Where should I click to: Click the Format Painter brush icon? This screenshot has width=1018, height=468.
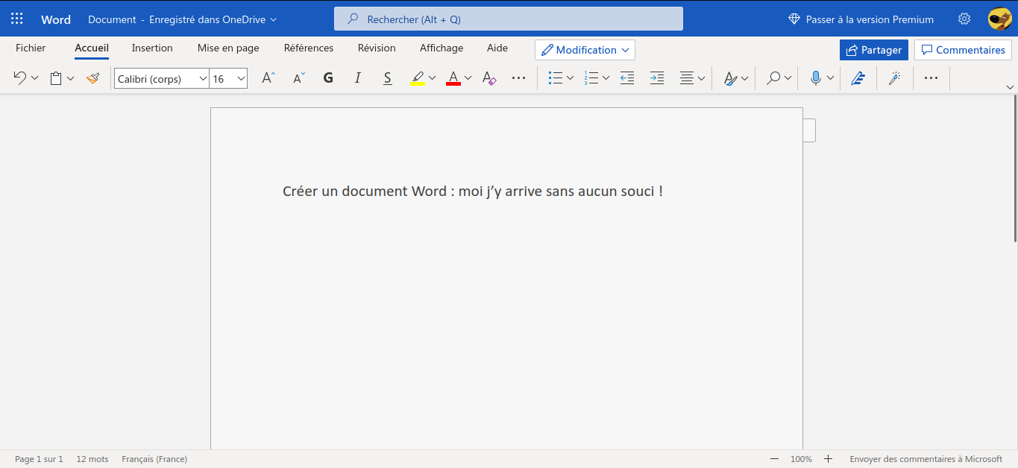[x=92, y=78]
